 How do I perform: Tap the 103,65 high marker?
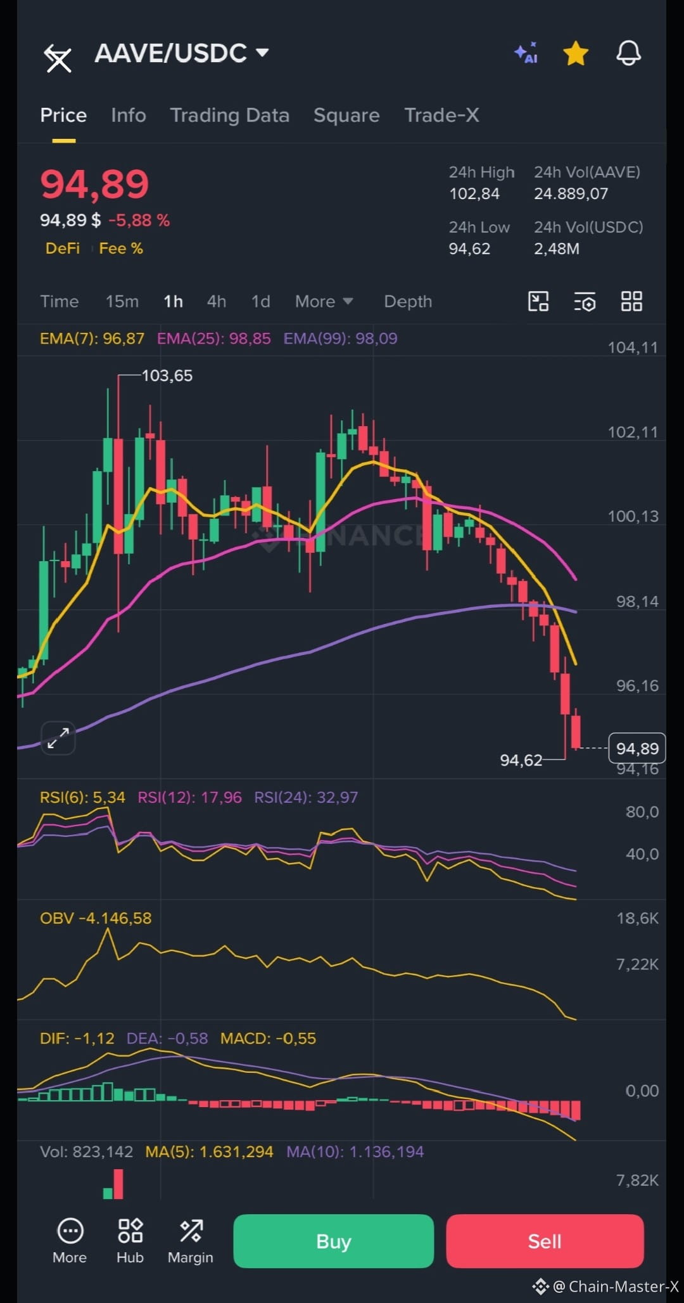coord(167,376)
